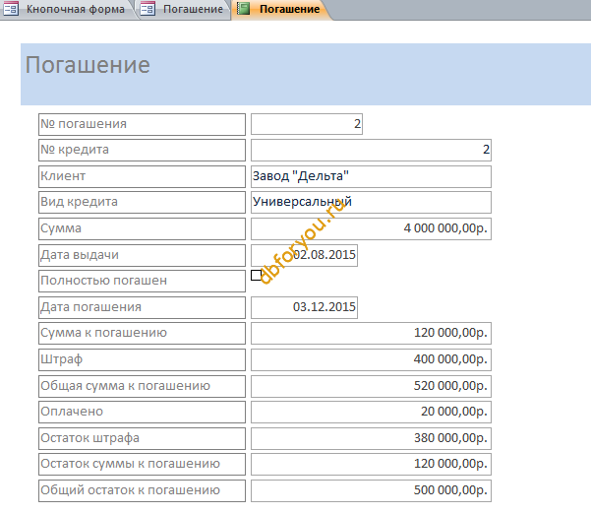
Task: Click the Оплачено label
Action: pyautogui.click(x=142, y=412)
